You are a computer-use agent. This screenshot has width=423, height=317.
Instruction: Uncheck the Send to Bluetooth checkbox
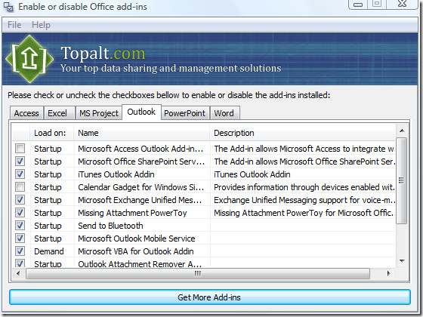20,226
